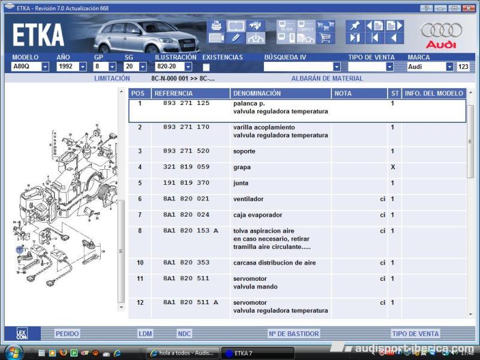Click the pushpin icon
This screenshot has height=360, width=480.
tap(355, 26)
